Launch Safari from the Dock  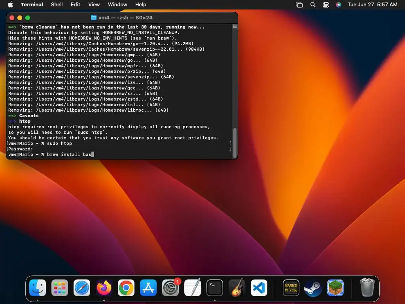[82, 287]
